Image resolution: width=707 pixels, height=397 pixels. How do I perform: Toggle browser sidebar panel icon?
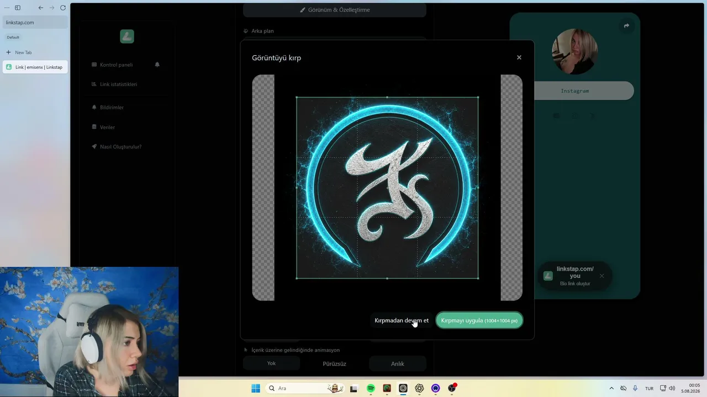18,8
